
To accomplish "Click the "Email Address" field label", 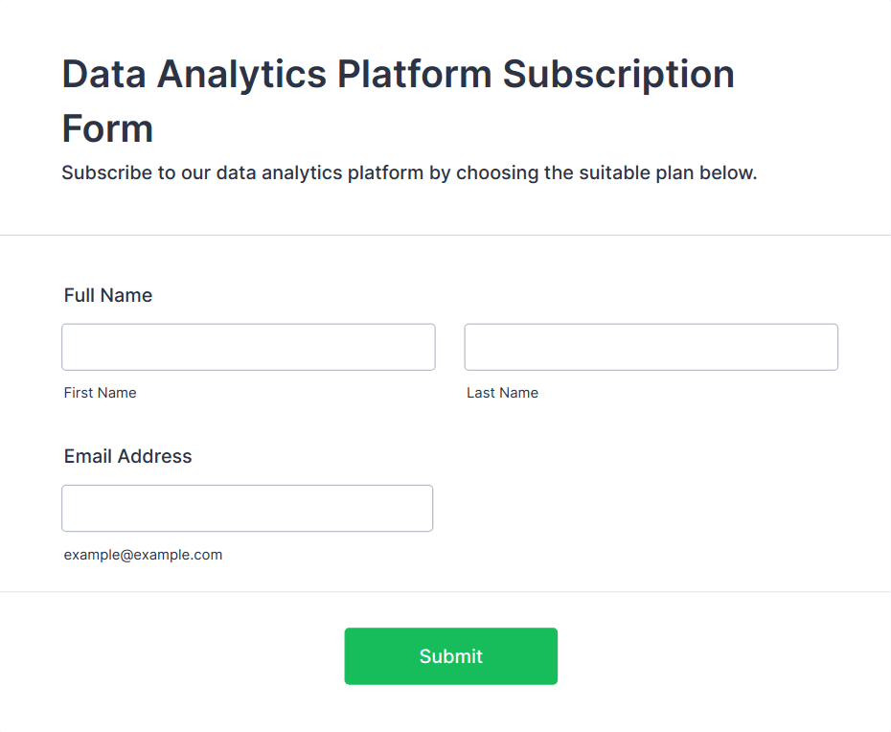I will click(x=128, y=456).
